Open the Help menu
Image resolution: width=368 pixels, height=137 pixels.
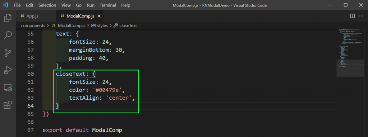click(x=125, y=5)
